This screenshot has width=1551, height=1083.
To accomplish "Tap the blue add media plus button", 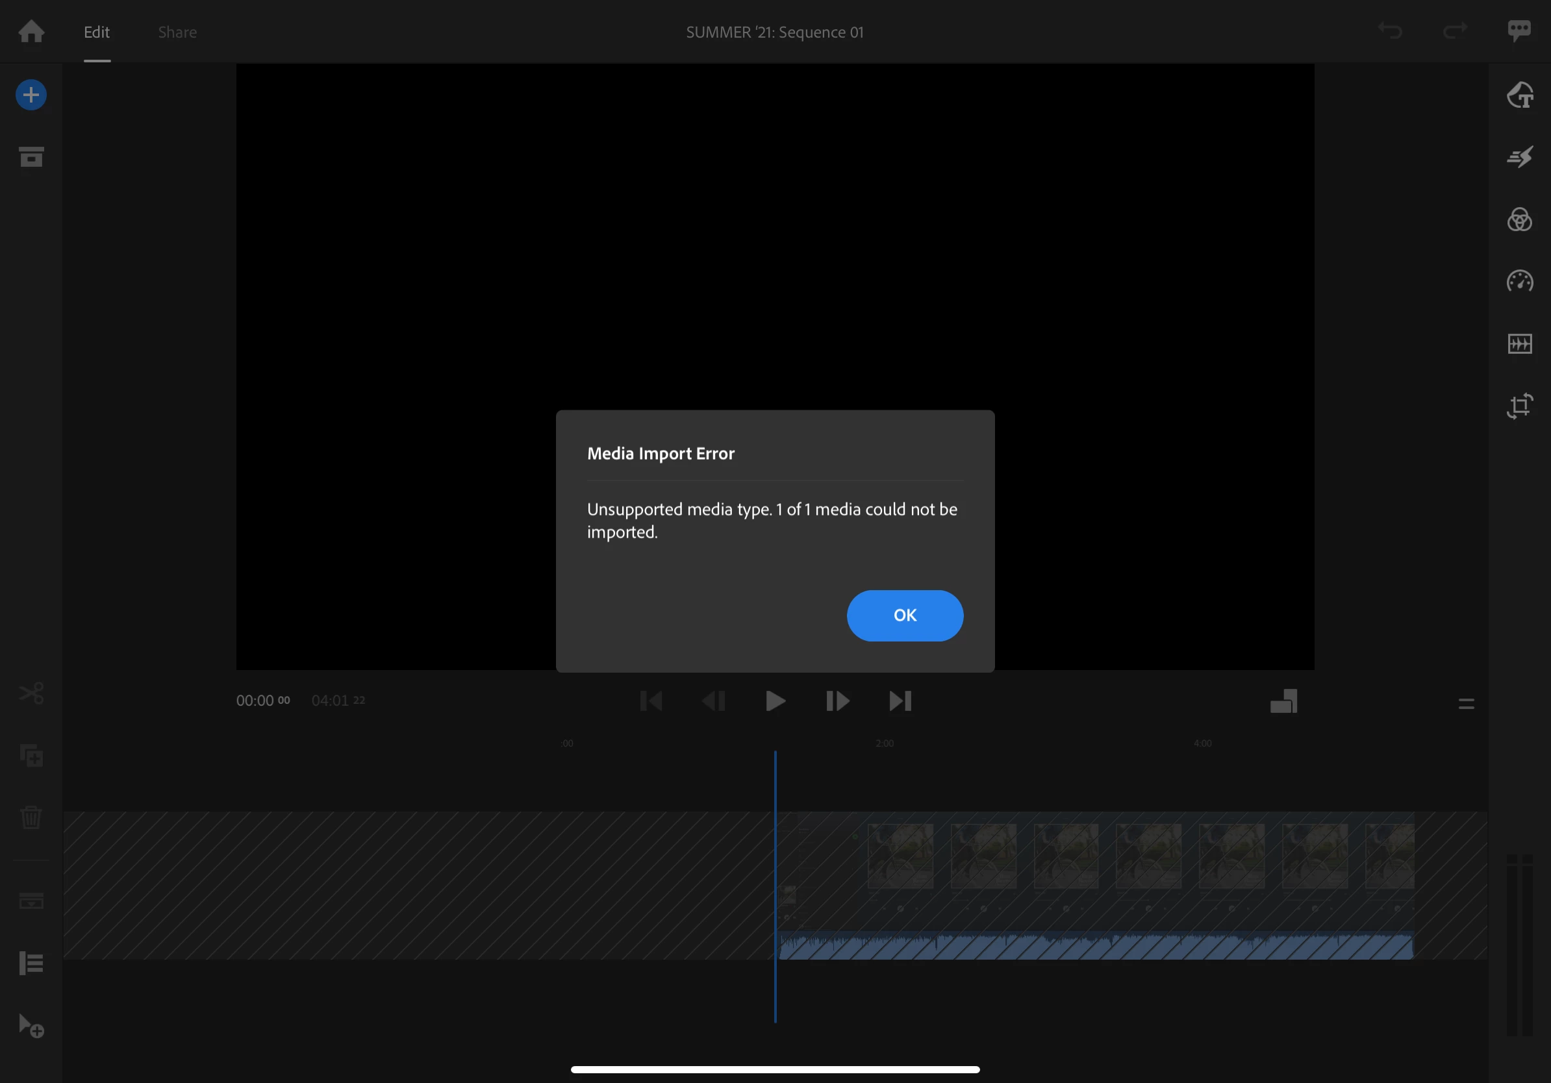I will [x=31, y=95].
